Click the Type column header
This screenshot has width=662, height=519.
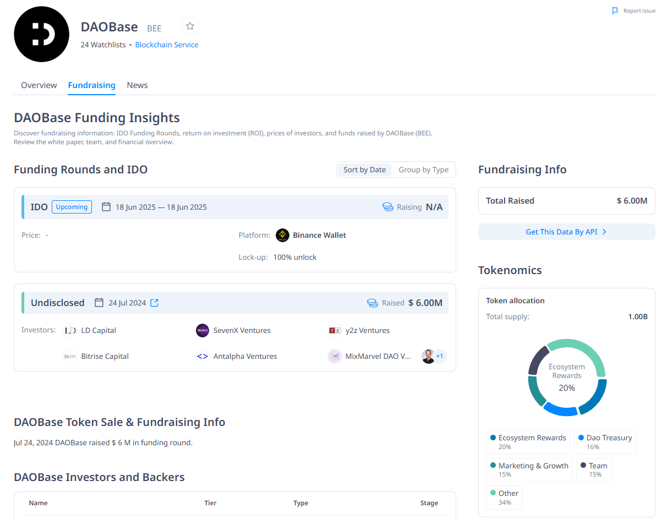click(300, 503)
